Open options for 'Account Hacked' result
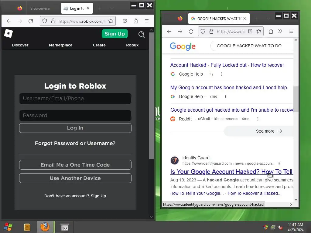This screenshot has width=311, height=233. point(221,74)
